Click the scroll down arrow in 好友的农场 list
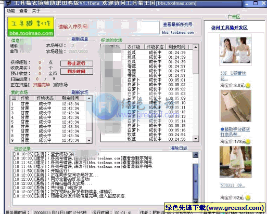The image size is (267, 214). [196, 139]
